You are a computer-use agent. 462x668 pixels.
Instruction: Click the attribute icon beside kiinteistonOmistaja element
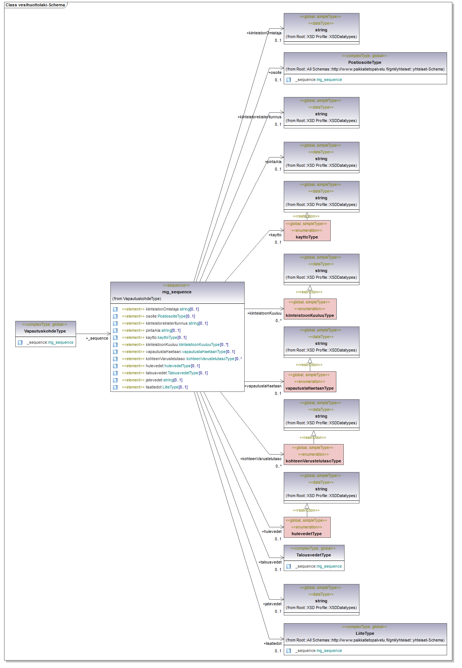click(x=115, y=309)
